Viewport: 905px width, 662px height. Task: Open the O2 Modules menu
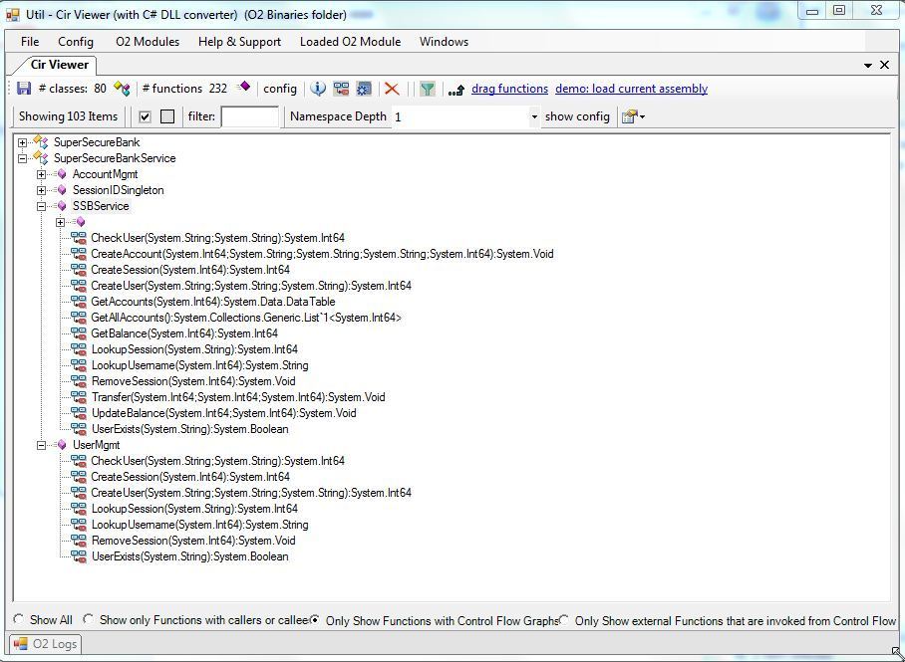point(148,42)
